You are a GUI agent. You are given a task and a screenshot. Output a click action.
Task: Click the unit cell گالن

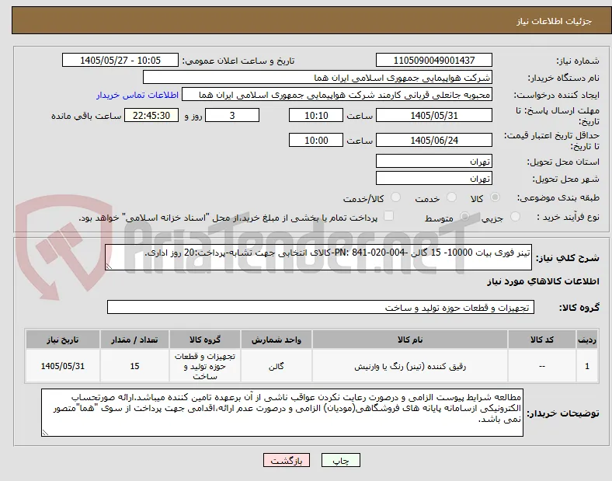(x=276, y=366)
